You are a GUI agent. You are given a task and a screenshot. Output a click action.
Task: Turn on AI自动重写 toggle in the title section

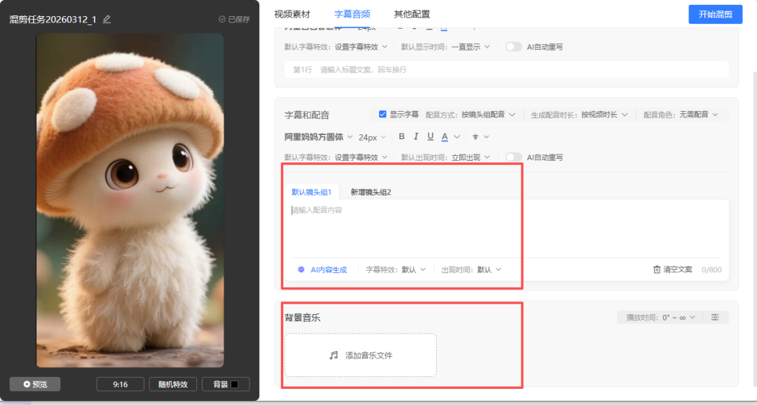(514, 47)
